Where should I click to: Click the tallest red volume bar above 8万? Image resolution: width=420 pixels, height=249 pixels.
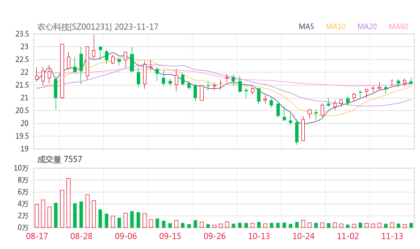[68, 203]
